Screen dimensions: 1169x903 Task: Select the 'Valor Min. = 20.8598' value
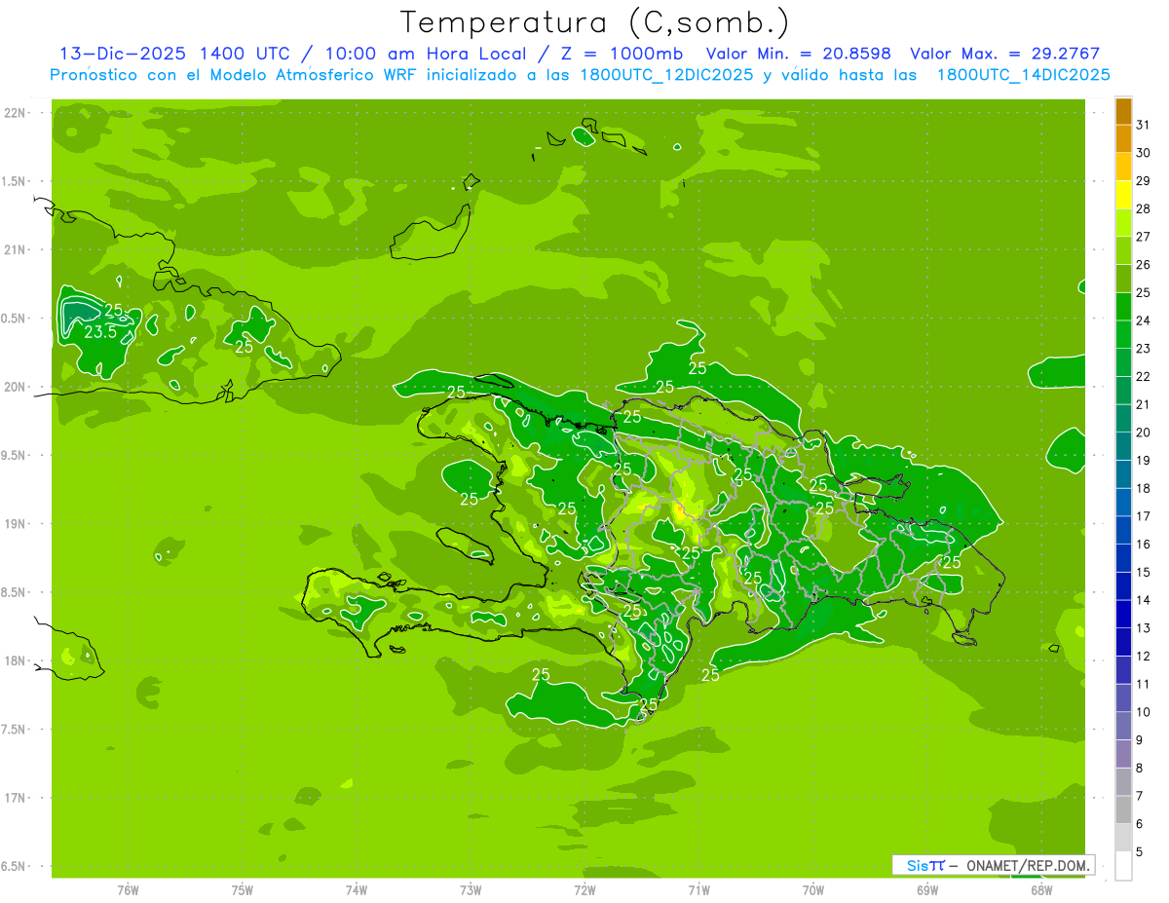click(799, 54)
